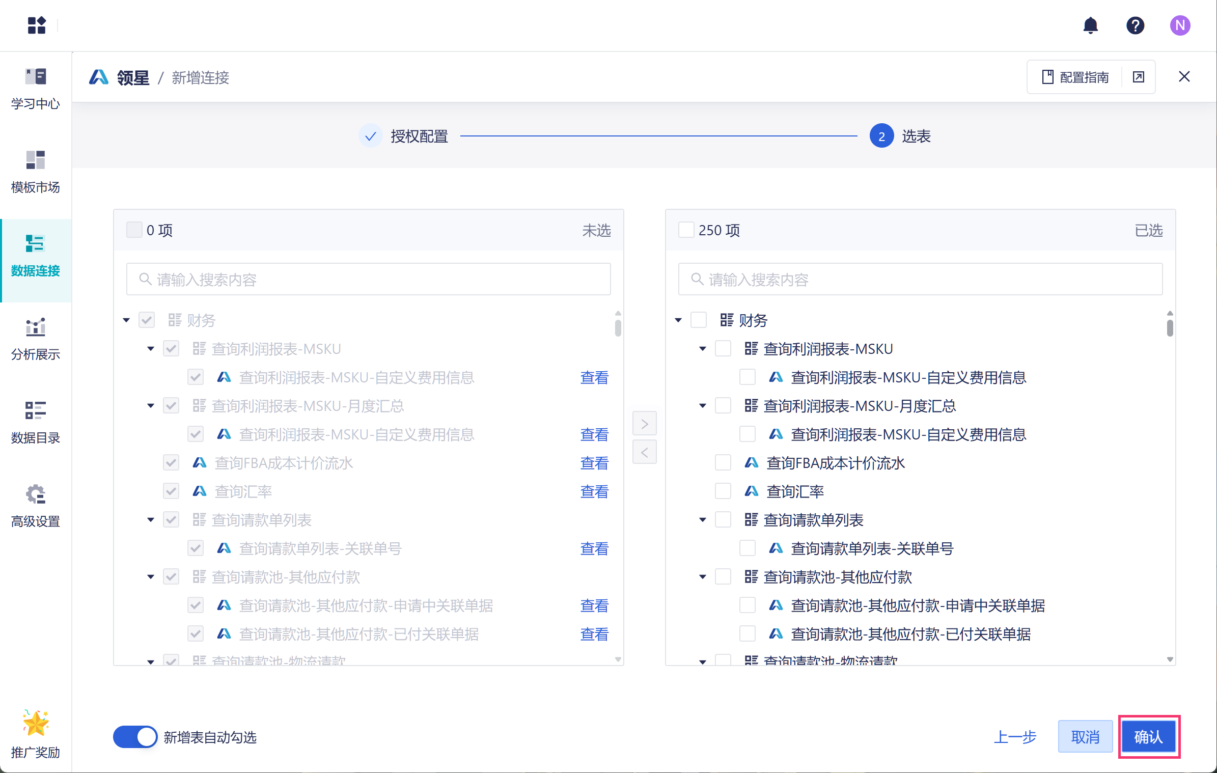Check 查询汇率 in the selected list
1217x773 pixels.
723,491
